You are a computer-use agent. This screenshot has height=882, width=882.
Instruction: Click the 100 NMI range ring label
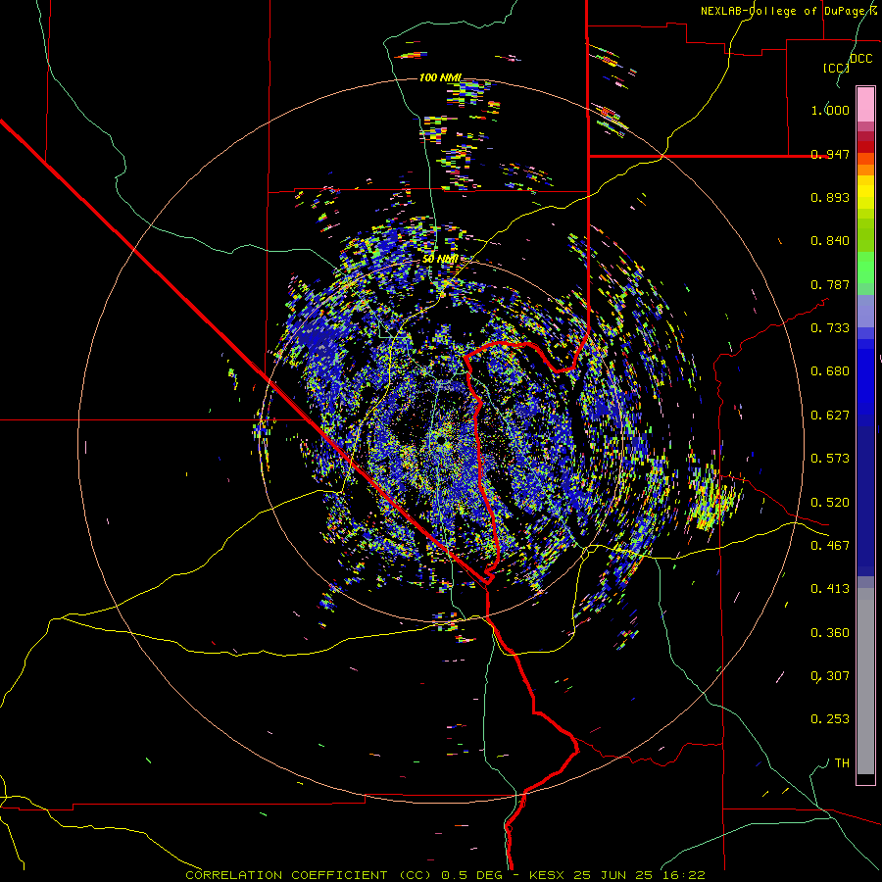pos(440,77)
